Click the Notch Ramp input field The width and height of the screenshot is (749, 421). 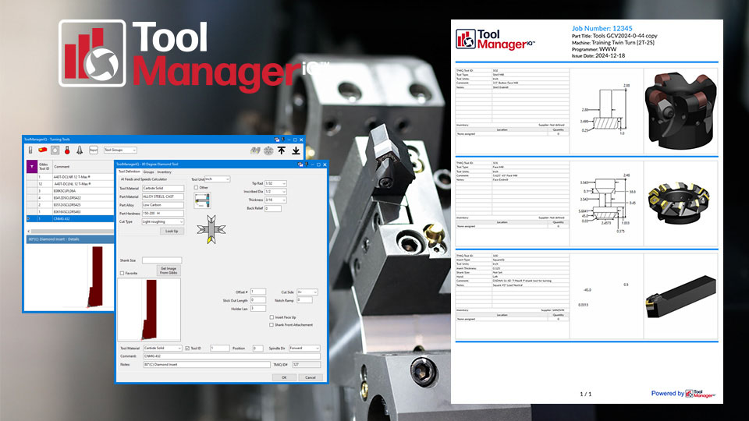click(x=304, y=299)
